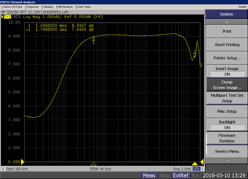
Task: Click the Svc status indicator
Action: 196,176
